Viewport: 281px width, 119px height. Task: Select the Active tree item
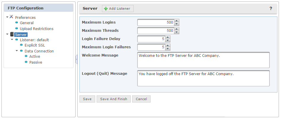click(x=35, y=57)
